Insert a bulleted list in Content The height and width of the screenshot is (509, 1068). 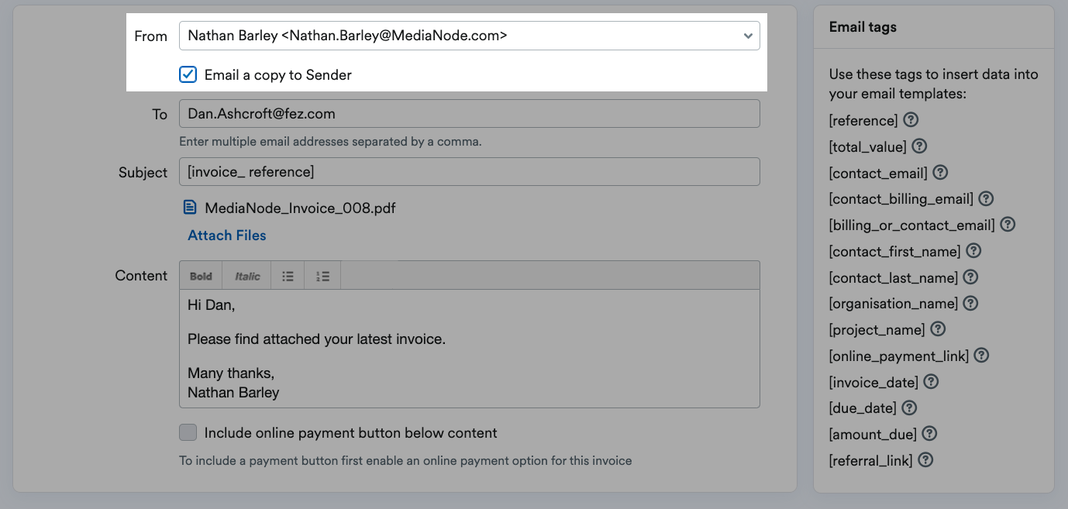[x=288, y=276]
